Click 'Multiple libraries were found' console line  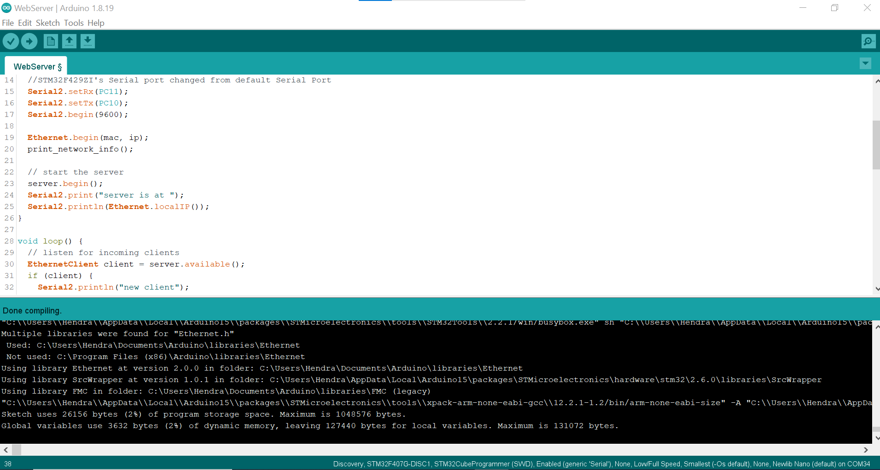117,334
